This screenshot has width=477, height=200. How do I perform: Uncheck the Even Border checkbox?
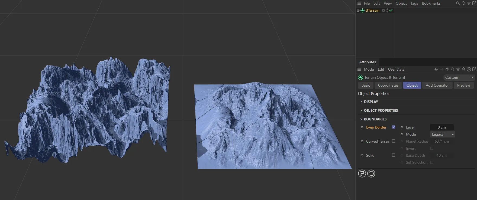coord(394,127)
